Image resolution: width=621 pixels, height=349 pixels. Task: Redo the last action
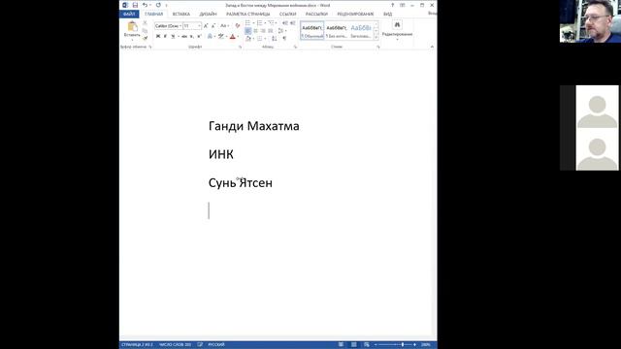pos(158,5)
